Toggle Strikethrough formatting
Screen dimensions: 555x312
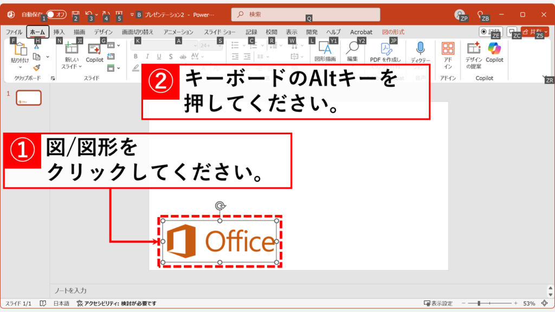click(183, 56)
